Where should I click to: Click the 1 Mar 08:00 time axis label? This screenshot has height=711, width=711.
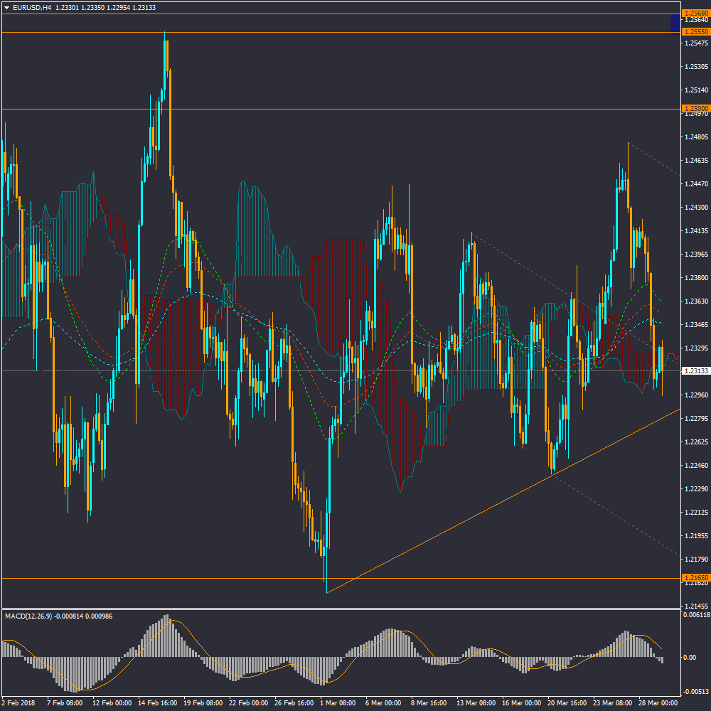click(340, 702)
